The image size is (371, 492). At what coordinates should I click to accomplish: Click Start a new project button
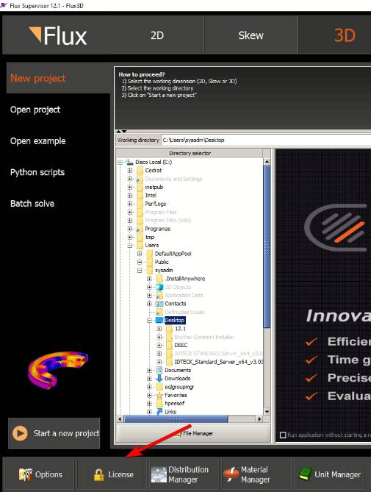pyautogui.click(x=54, y=433)
